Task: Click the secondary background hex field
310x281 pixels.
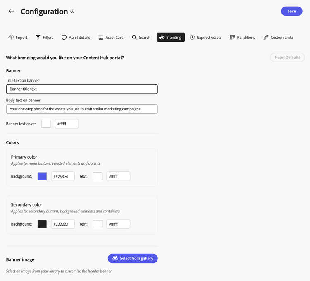Action: [63, 224]
